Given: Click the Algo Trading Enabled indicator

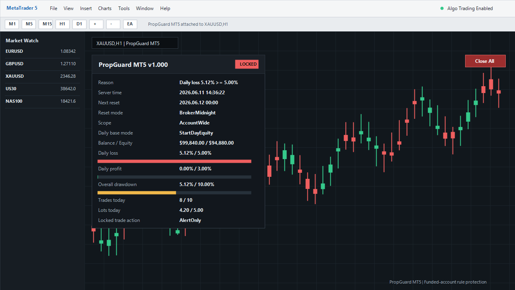Looking at the screenshot, I should (467, 8).
